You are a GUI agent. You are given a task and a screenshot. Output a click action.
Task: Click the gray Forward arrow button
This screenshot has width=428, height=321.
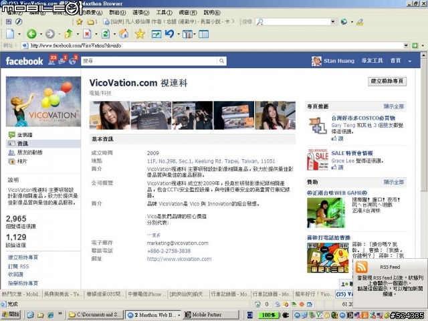coord(50,34)
